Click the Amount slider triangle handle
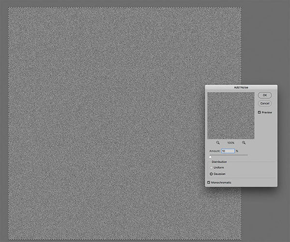290x242 pixels. [210, 157]
